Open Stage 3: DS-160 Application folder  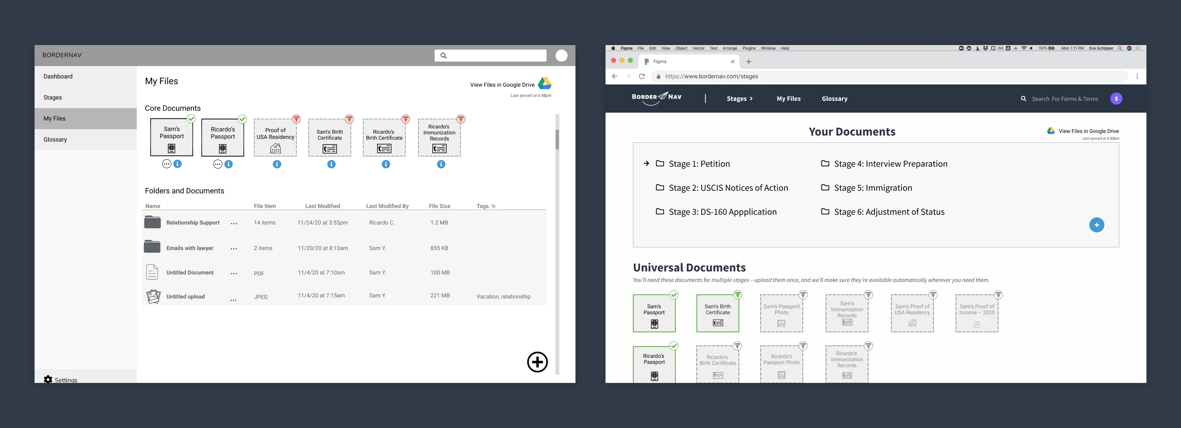point(716,212)
